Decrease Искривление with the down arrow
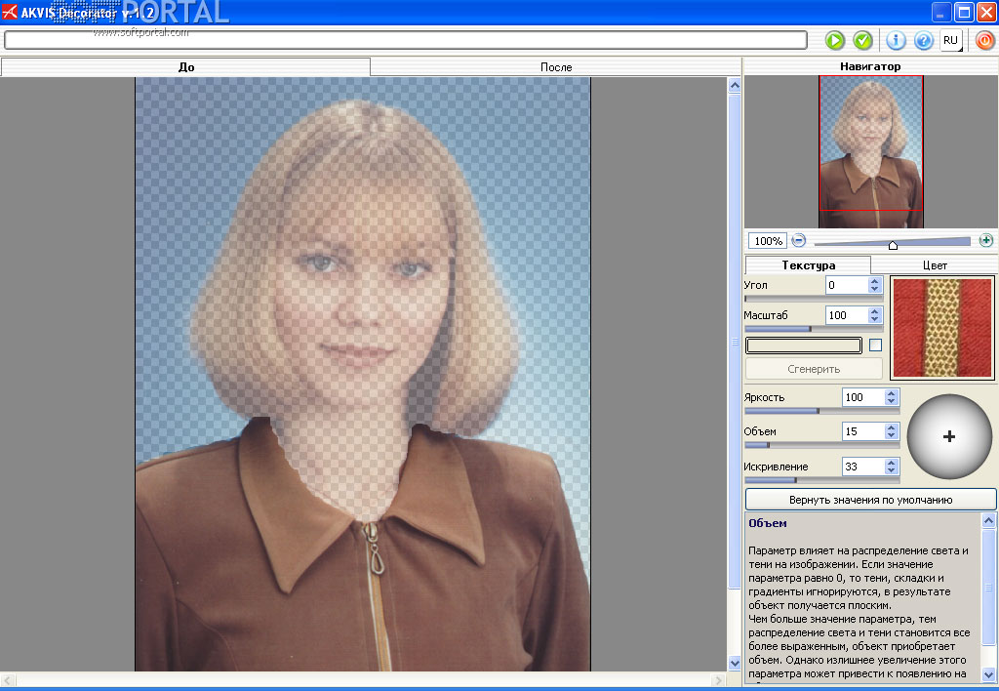The width and height of the screenshot is (999, 691). 892,470
